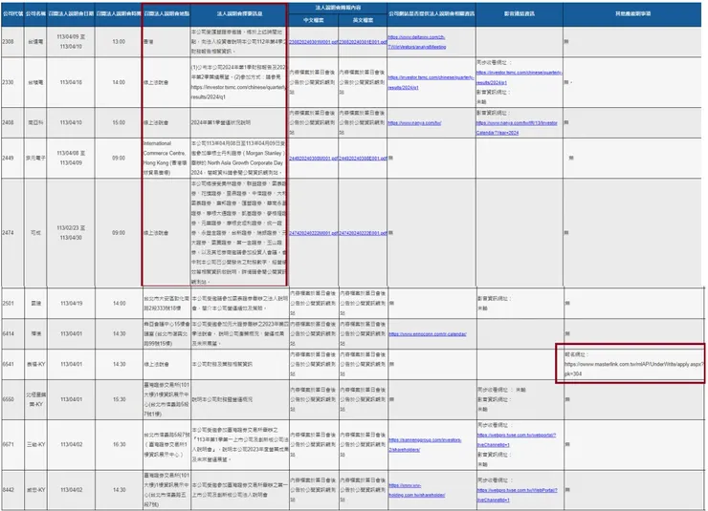The image size is (708, 511).
Task: Open Chinese PDF 230820240301M001 in row 2308
Action: [x=314, y=41]
